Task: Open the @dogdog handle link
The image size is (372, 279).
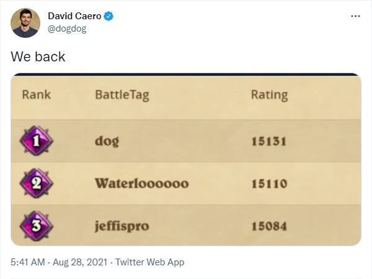Action: pos(67,29)
